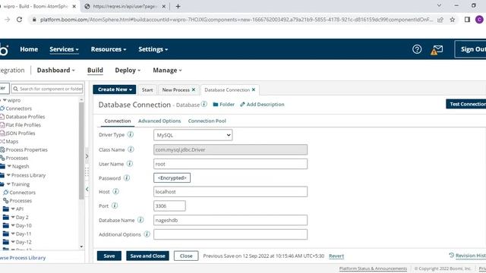Screen dimensions: 486x273
Task: Open the Help question mark icon
Action: click(x=417, y=49)
